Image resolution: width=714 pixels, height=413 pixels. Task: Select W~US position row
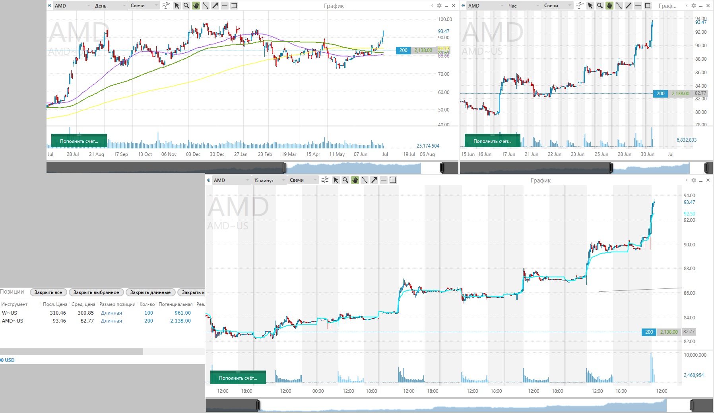point(102,313)
